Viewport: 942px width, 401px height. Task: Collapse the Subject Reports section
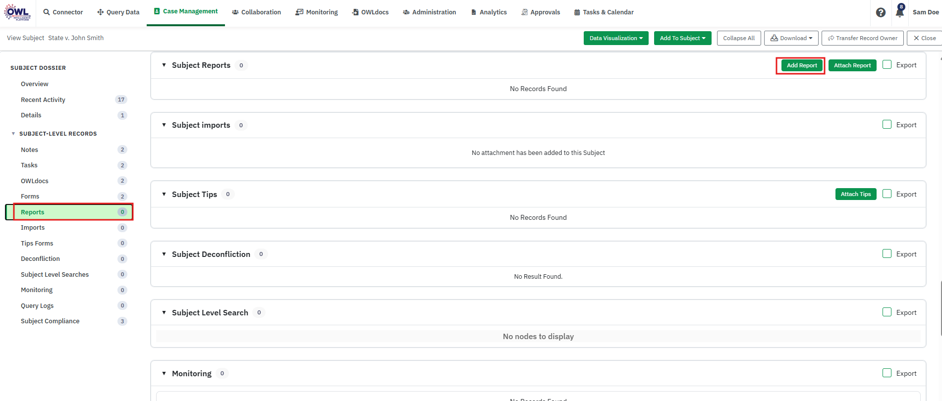pos(164,65)
